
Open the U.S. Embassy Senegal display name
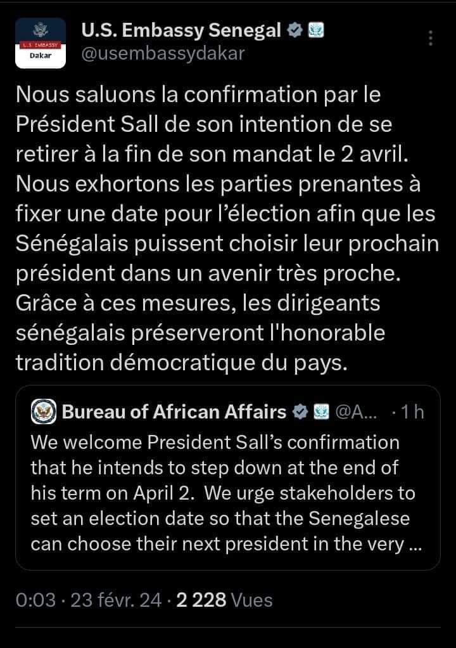pyautogui.click(x=182, y=30)
